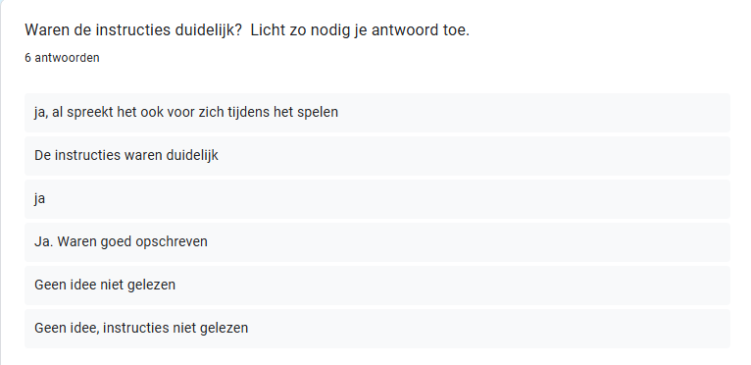This screenshot has height=365, width=751.
Task: Click the "6 antwoorden" response count
Action: pyautogui.click(x=63, y=58)
